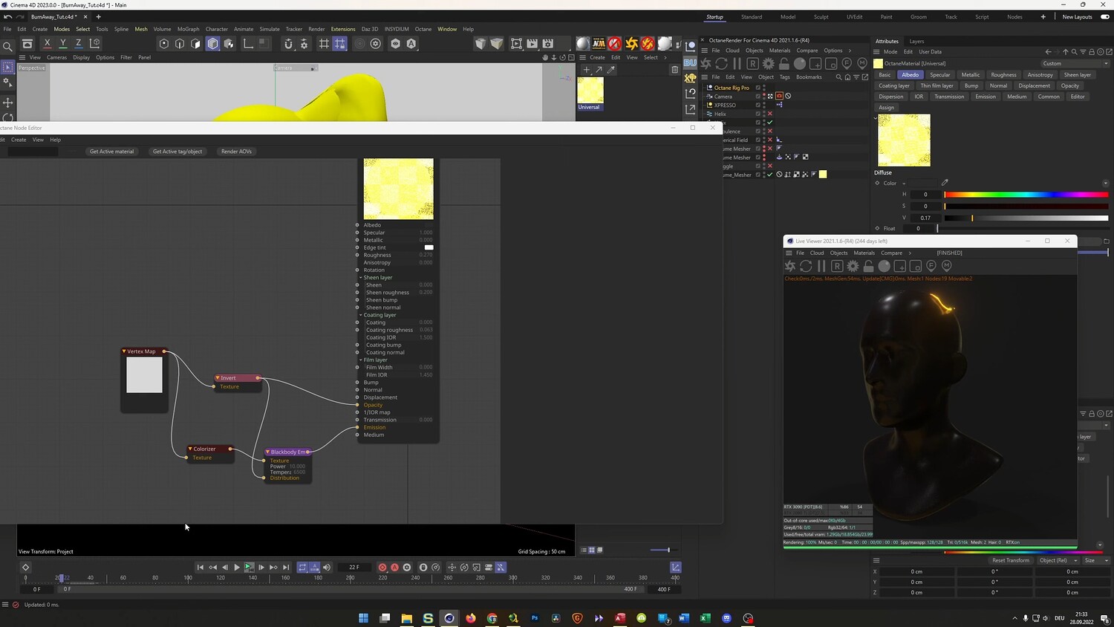The image size is (1114, 627).
Task: Open File Explorer from the taskbar
Action: 406,618
